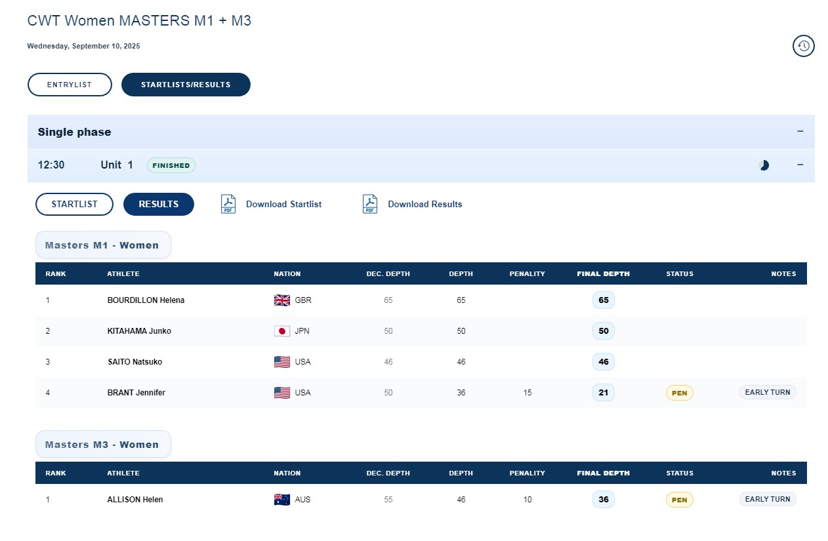Click the history clock icon
The image size is (828, 541).
click(x=803, y=46)
